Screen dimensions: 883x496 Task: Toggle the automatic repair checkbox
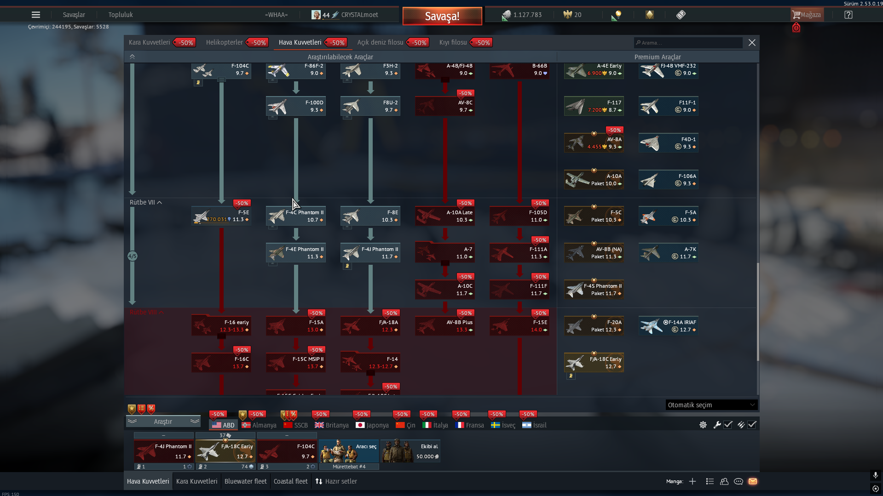[x=728, y=425]
